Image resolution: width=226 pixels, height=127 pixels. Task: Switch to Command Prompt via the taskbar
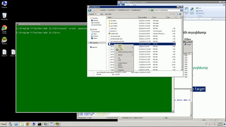click(40, 124)
